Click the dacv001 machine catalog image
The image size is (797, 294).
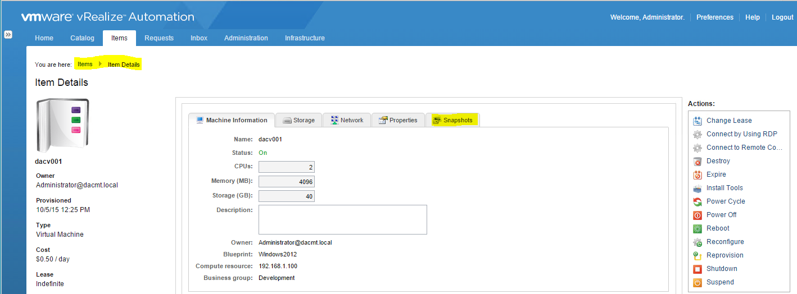click(62, 126)
